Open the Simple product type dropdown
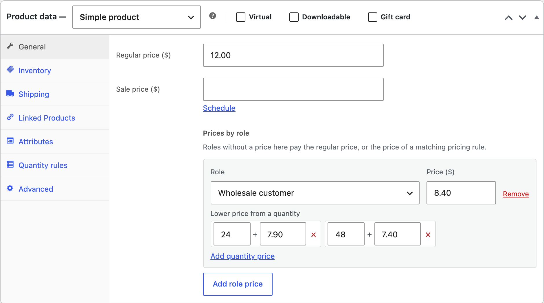Image resolution: width=544 pixels, height=303 pixels. (137, 17)
